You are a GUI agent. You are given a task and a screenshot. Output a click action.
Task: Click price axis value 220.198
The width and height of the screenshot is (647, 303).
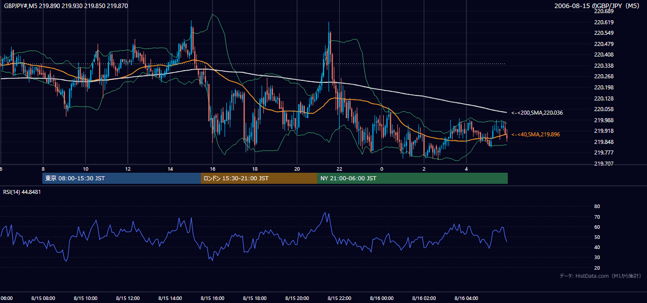click(603, 87)
